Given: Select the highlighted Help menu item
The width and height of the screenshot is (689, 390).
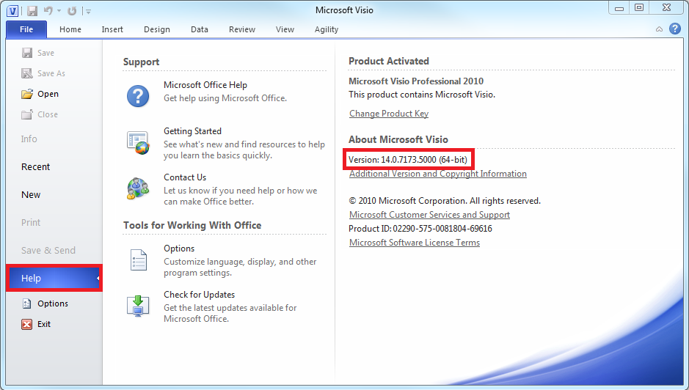Looking at the screenshot, I should [54, 278].
